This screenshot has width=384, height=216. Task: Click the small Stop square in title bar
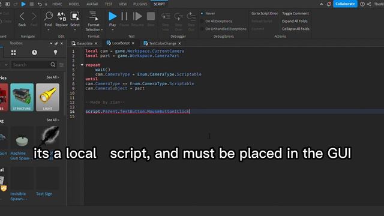(32, 4)
